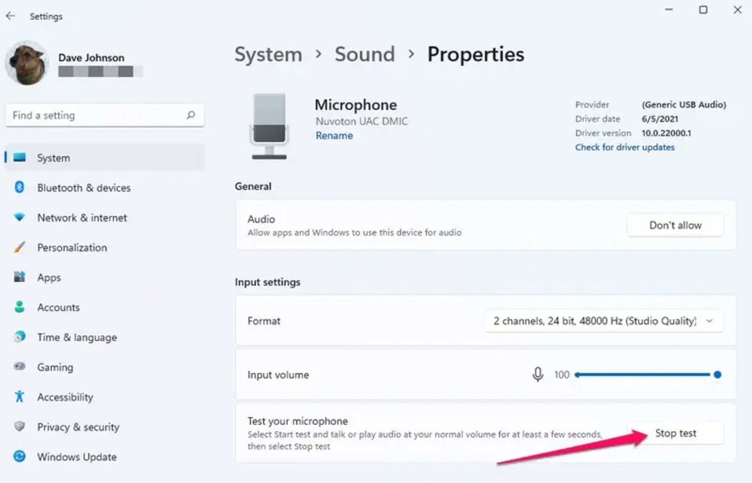Click the Rename microphone link

pos(334,135)
